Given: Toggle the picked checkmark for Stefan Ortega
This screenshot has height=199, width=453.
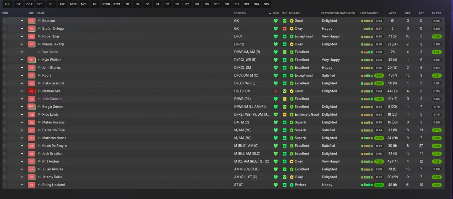Looking at the screenshot, I should 4,29.
